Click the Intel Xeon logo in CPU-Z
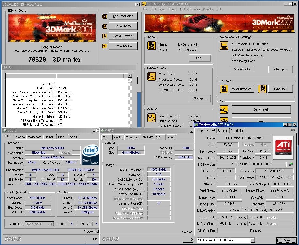The width and height of the screenshot is (299, 245). pos(91,155)
